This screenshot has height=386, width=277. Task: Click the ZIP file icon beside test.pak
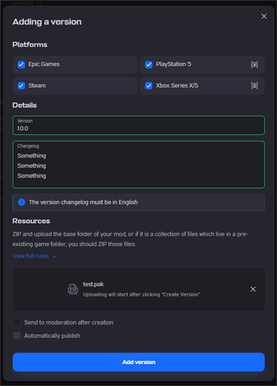coord(73,289)
